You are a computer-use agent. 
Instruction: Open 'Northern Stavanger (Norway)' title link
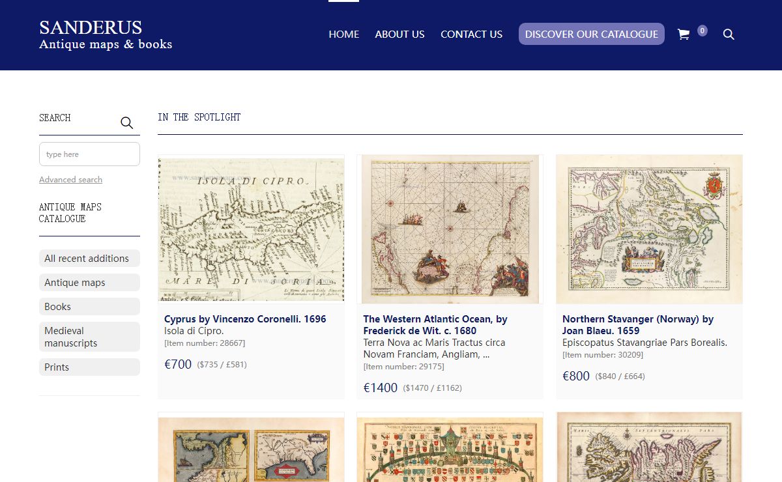coord(638,325)
